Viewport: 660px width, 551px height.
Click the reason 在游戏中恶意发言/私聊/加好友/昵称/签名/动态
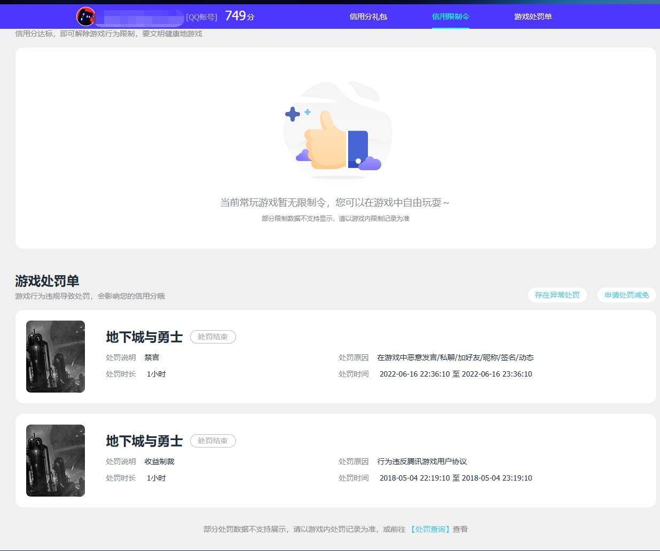click(x=455, y=357)
